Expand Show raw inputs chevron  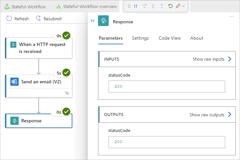229,59
